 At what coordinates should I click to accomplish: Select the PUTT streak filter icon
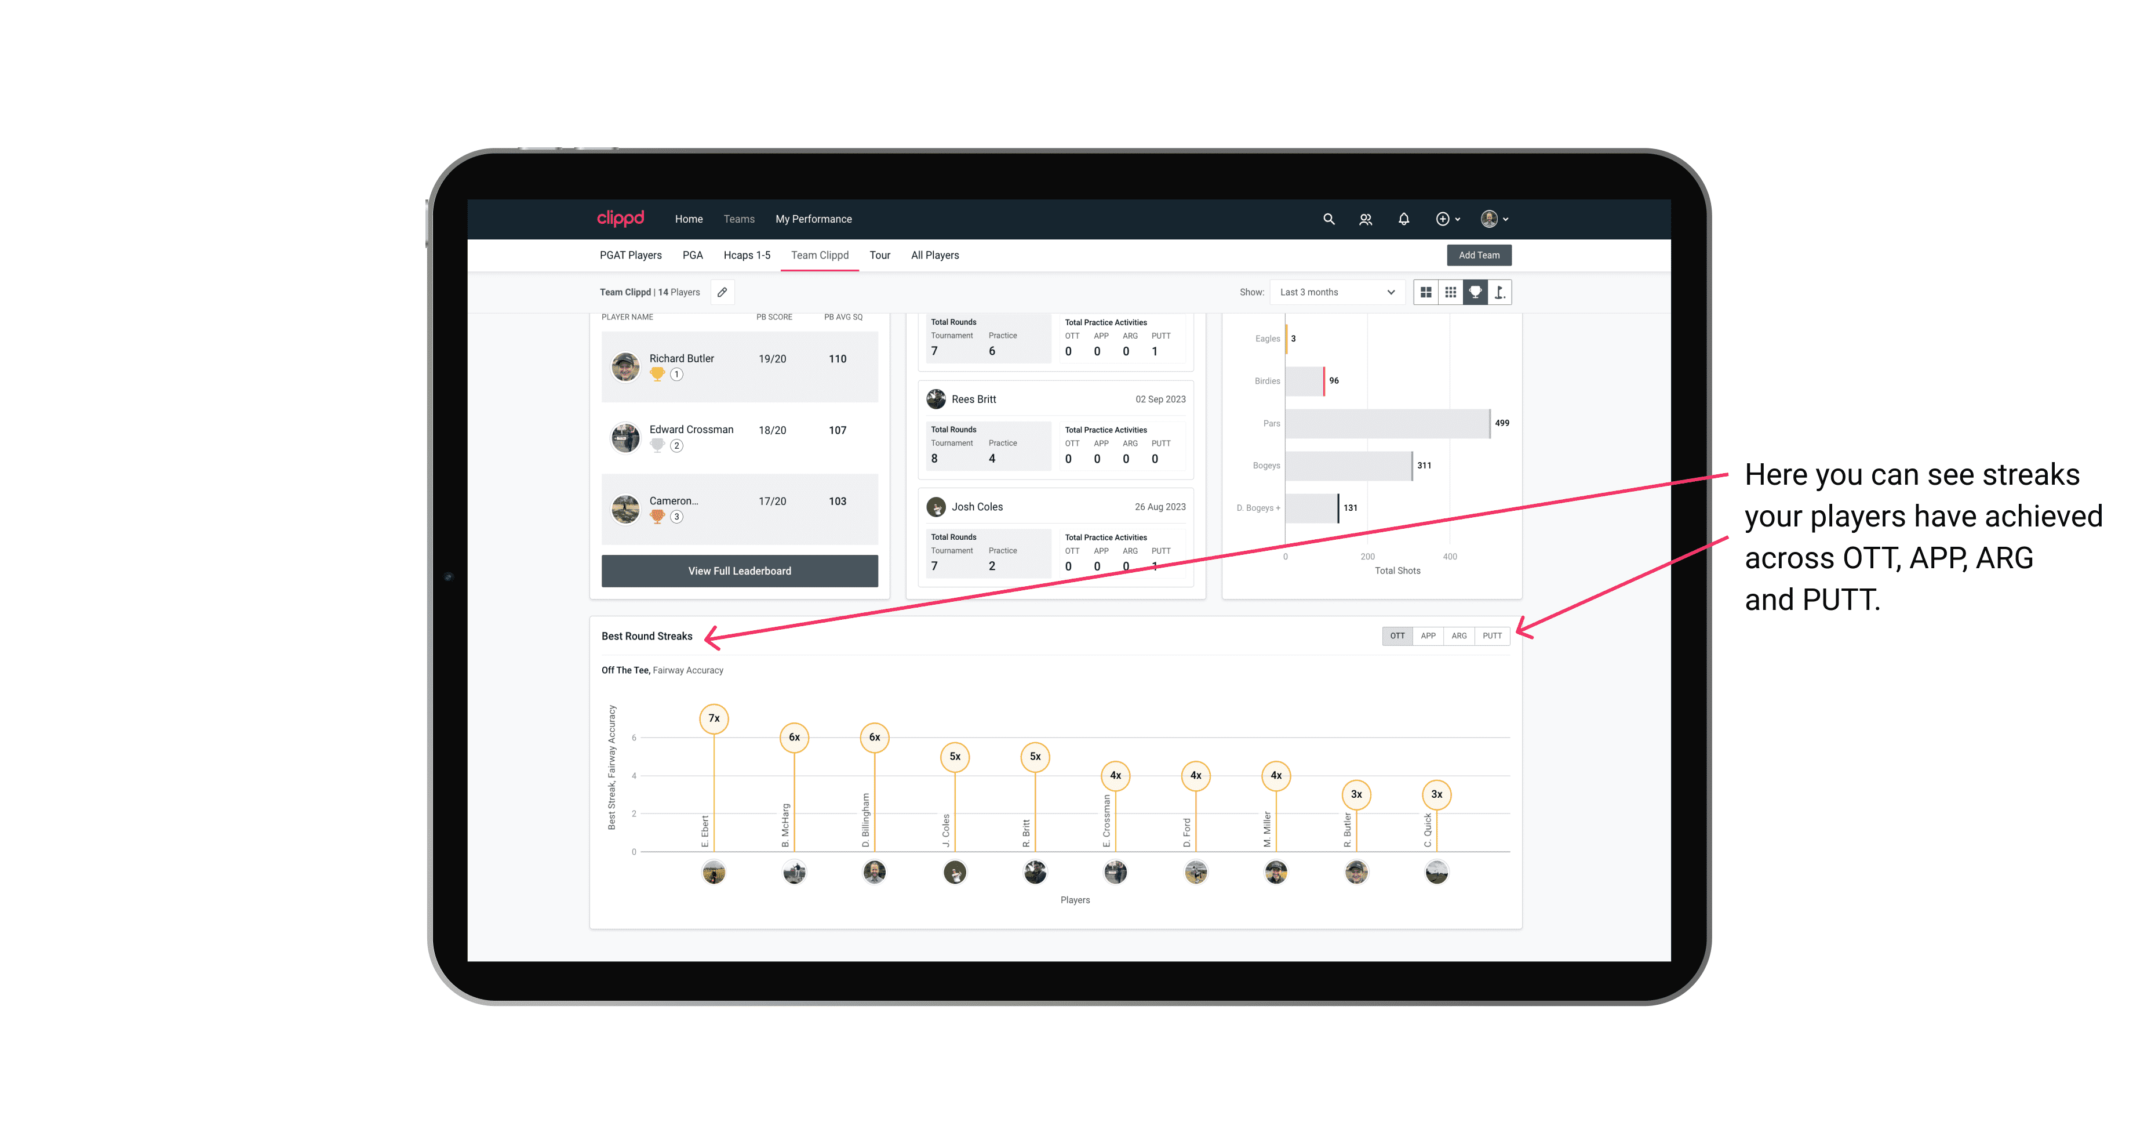point(1493,636)
